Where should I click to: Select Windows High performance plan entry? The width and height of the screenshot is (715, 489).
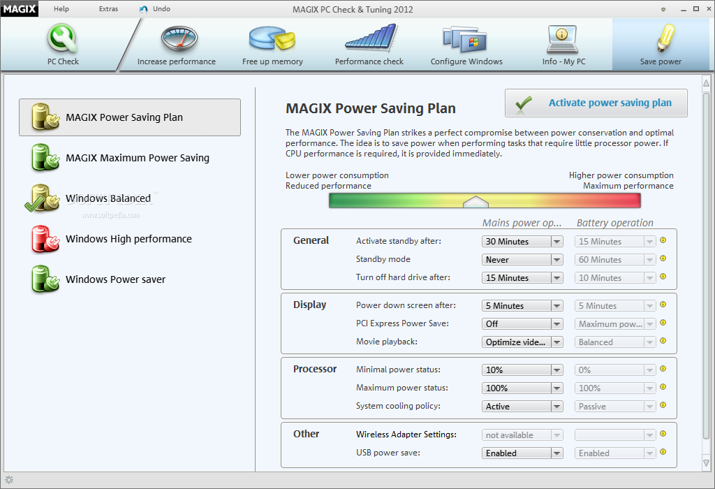(x=130, y=239)
